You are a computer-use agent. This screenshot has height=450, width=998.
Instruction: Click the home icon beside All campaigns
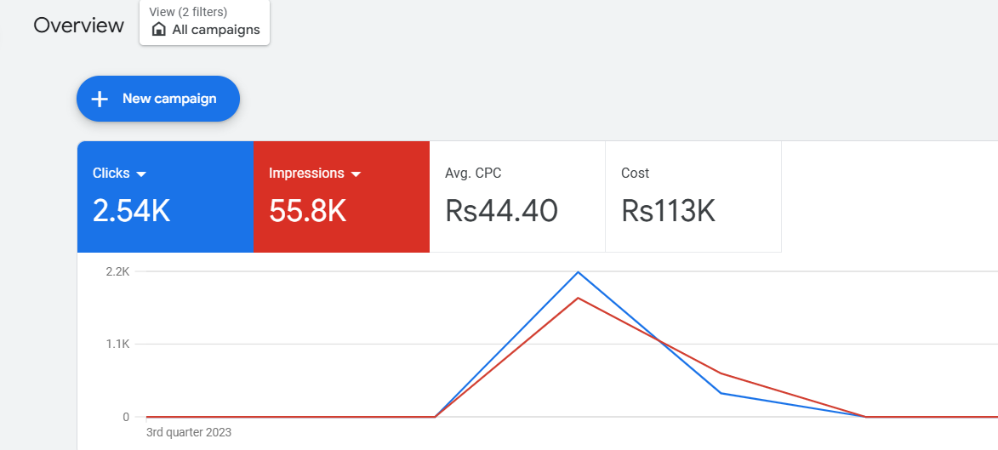point(158,30)
